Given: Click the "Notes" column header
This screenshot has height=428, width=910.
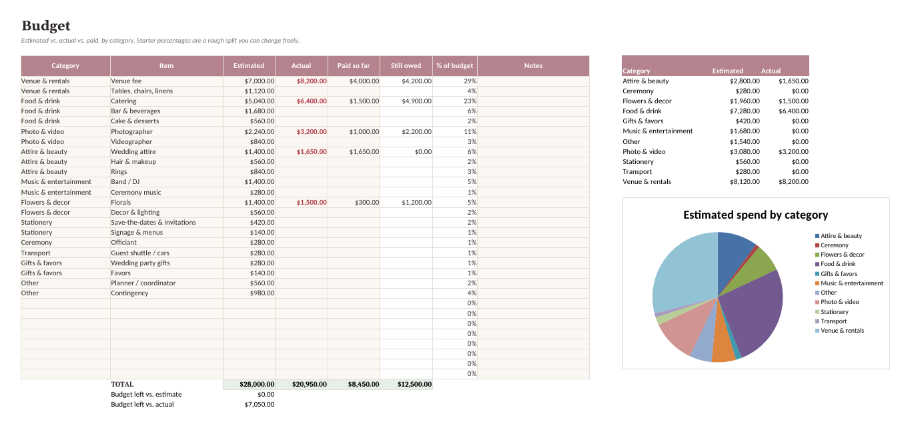Looking at the screenshot, I should pos(534,66).
